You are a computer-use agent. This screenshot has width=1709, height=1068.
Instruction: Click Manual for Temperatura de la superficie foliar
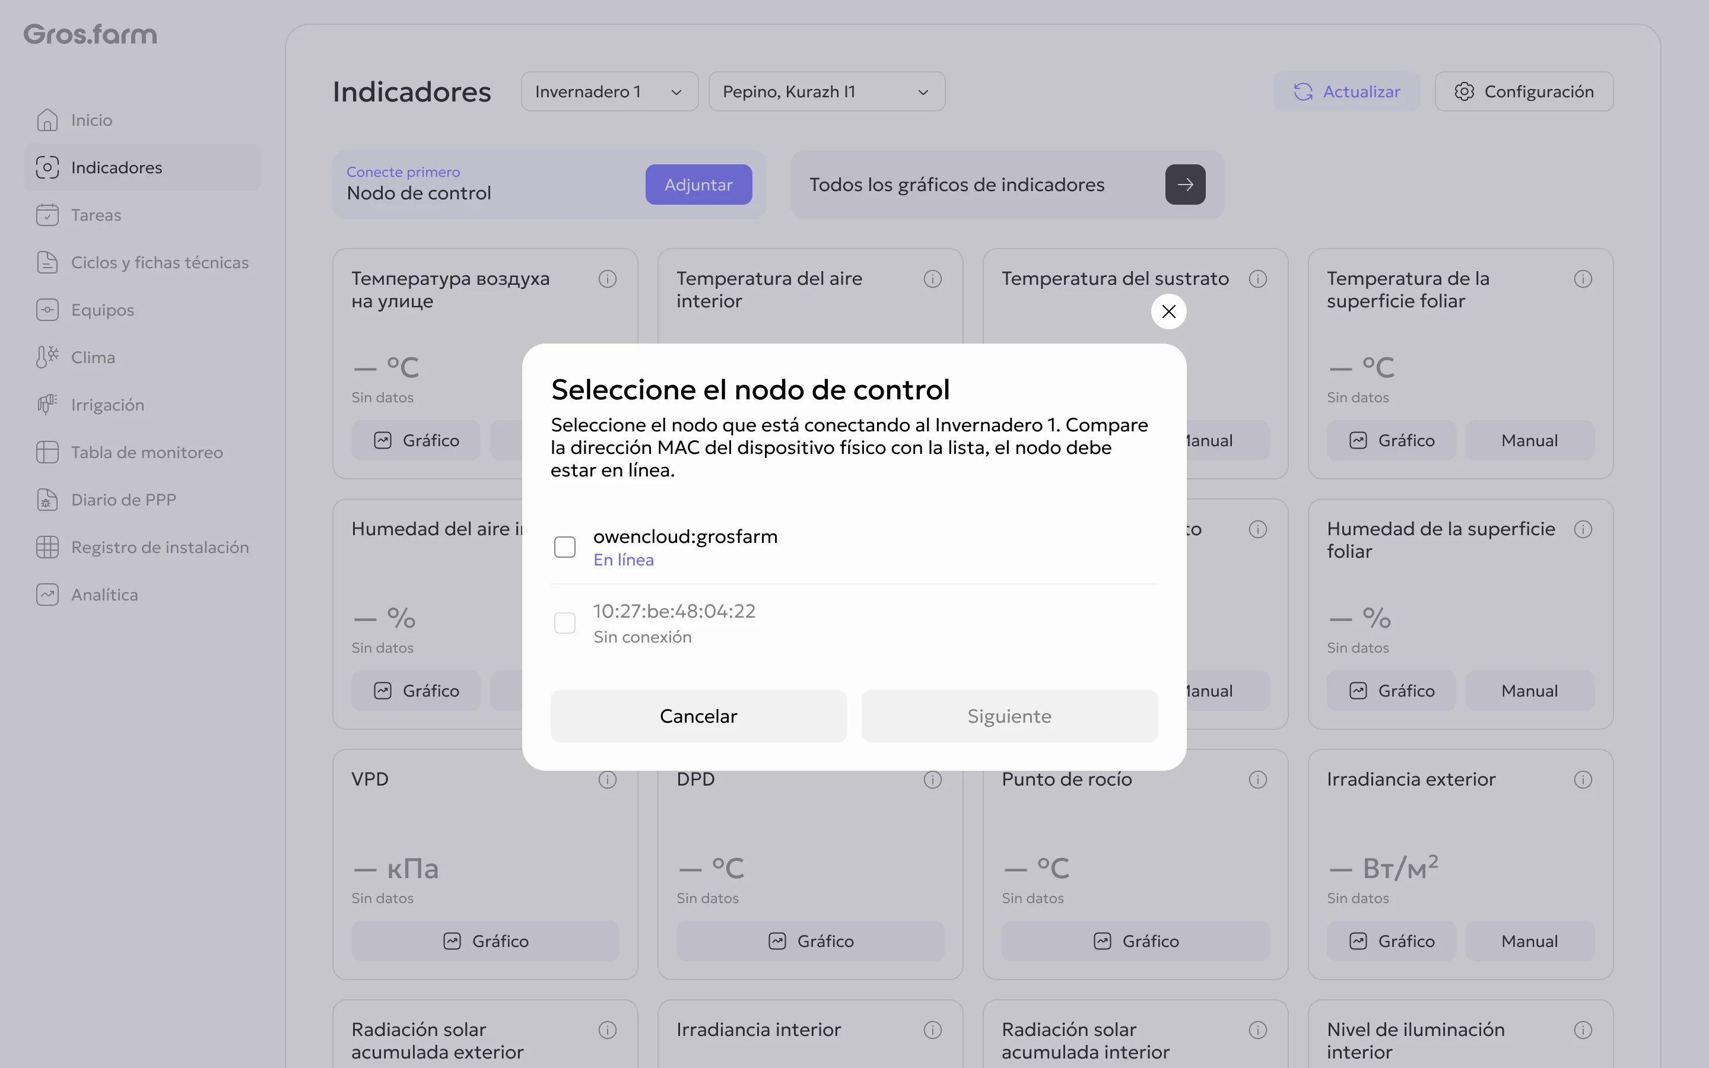(1530, 441)
